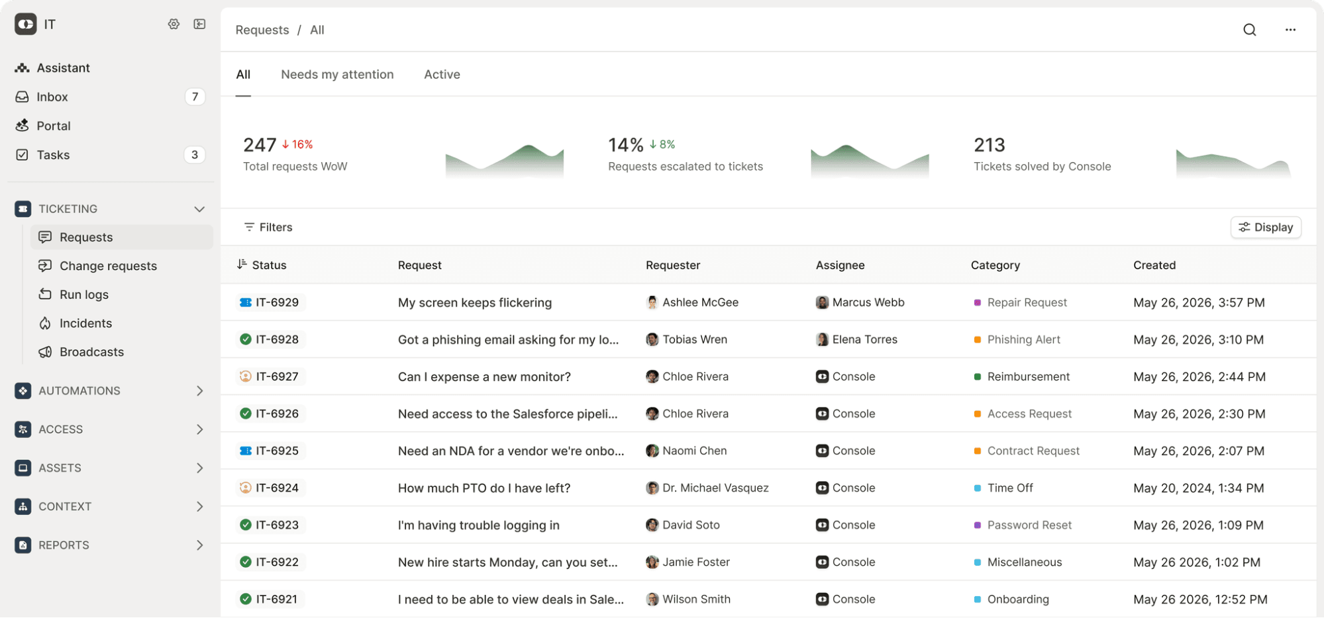Image resolution: width=1324 pixels, height=618 pixels.
Task: Click ticket status icon for IT-6929
Action: (245, 302)
